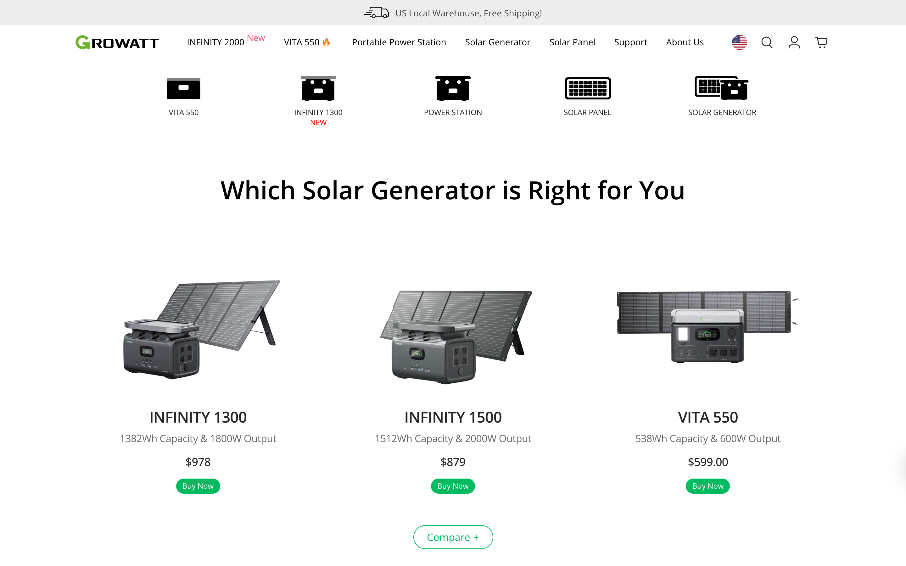Open the US flag language selector
906x566 pixels.
pos(739,42)
